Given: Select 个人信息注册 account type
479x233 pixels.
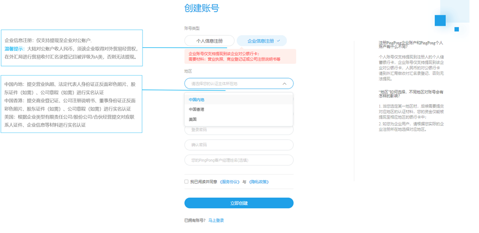Looking at the screenshot, I should [x=209, y=41].
